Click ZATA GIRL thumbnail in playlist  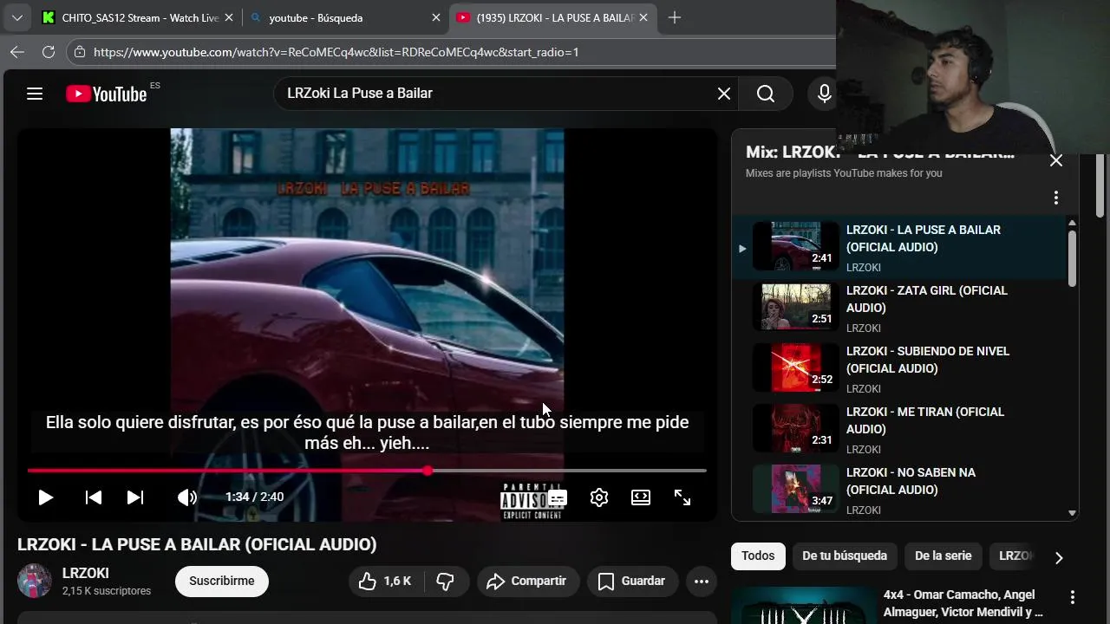[795, 307]
